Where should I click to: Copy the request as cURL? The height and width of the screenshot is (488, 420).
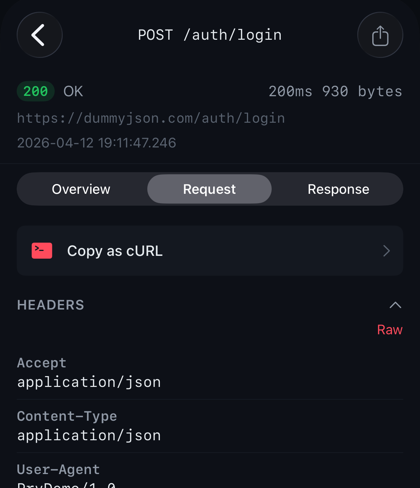[x=115, y=250]
